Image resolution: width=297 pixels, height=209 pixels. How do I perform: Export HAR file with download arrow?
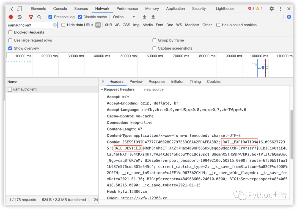153,17
